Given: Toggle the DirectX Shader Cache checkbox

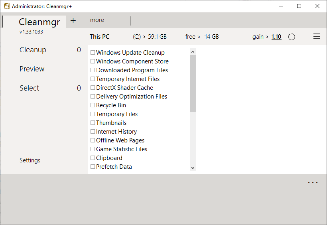Looking at the screenshot, I should 93,88.
